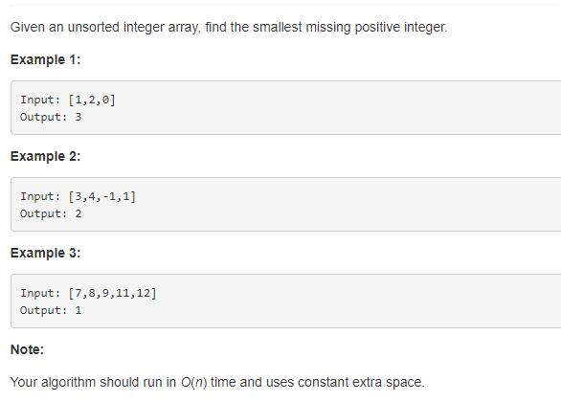Select the "Example 1:" heading
Image resolution: width=561 pixels, height=402 pixels.
pyautogui.click(x=45, y=59)
